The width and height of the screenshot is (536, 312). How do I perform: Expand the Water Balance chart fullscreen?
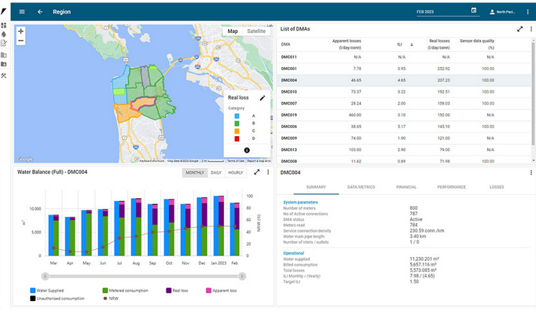[257, 172]
